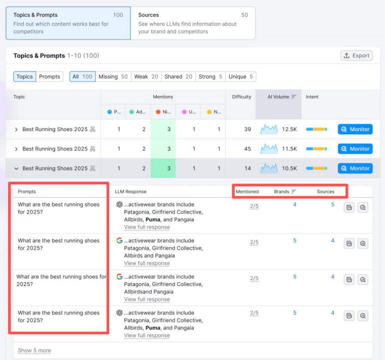Image resolution: width=385 pixels, height=360 pixels.
Task: Expand the second Best Running Shoes 2025 row
Action: point(16,149)
